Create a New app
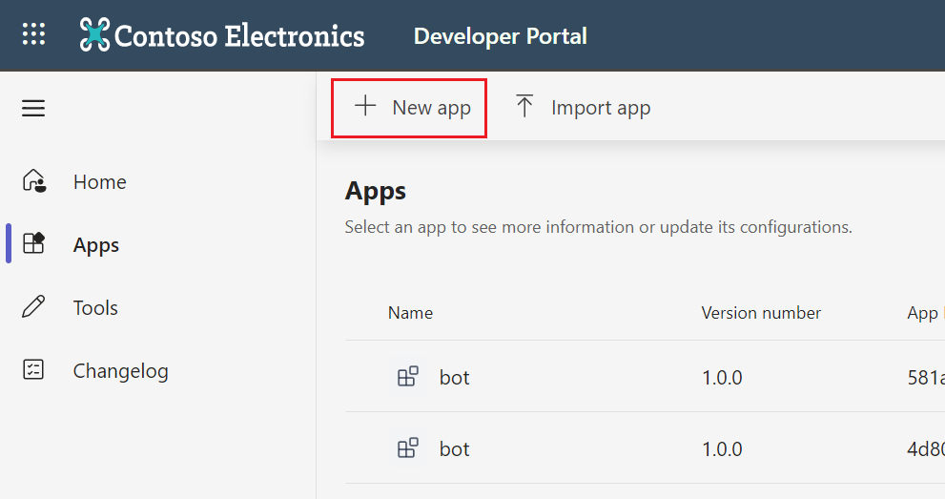 pyautogui.click(x=409, y=108)
